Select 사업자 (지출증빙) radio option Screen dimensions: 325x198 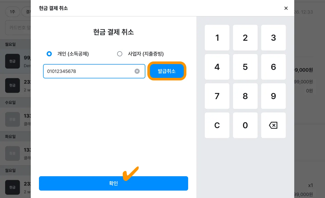click(120, 54)
